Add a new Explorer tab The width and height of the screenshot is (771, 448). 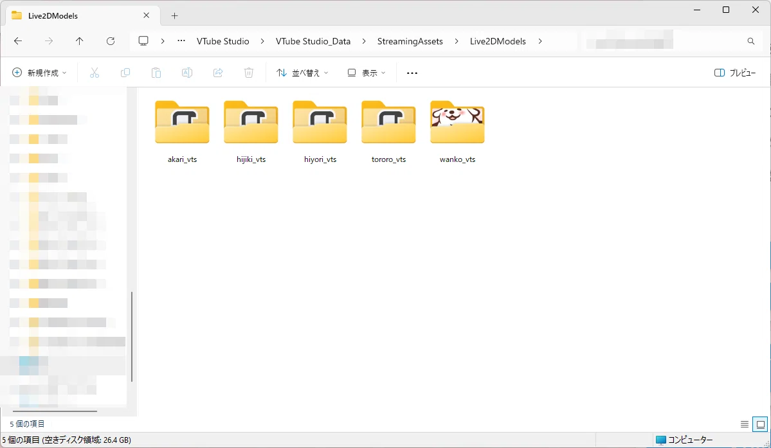pos(174,15)
